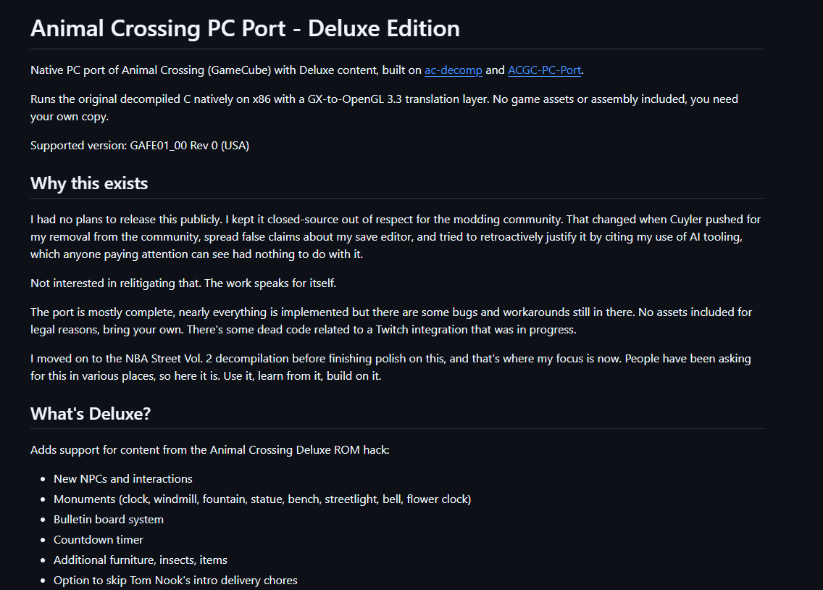Select the skip Tom Nook's chores bullet
The width and height of the screenshot is (823, 590).
(175, 581)
